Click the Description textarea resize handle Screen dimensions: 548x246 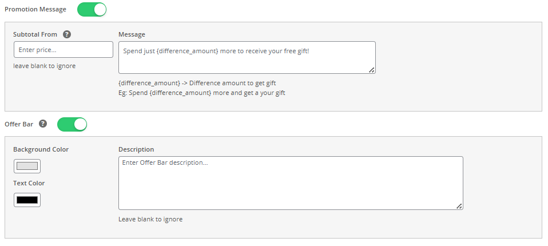coord(459,206)
